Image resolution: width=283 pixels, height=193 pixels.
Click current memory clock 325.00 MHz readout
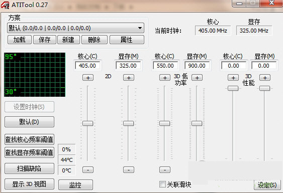(x=254, y=31)
